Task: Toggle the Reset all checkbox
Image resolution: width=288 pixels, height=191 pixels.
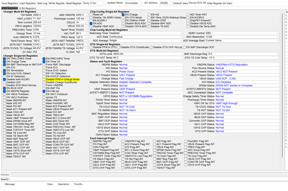Action: click(91, 14)
